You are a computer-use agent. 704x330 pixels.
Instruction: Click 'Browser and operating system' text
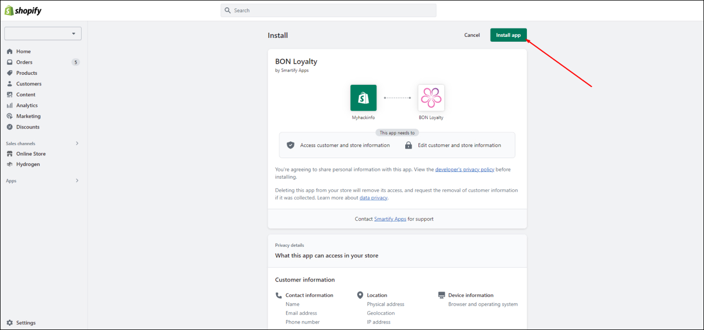pos(483,304)
